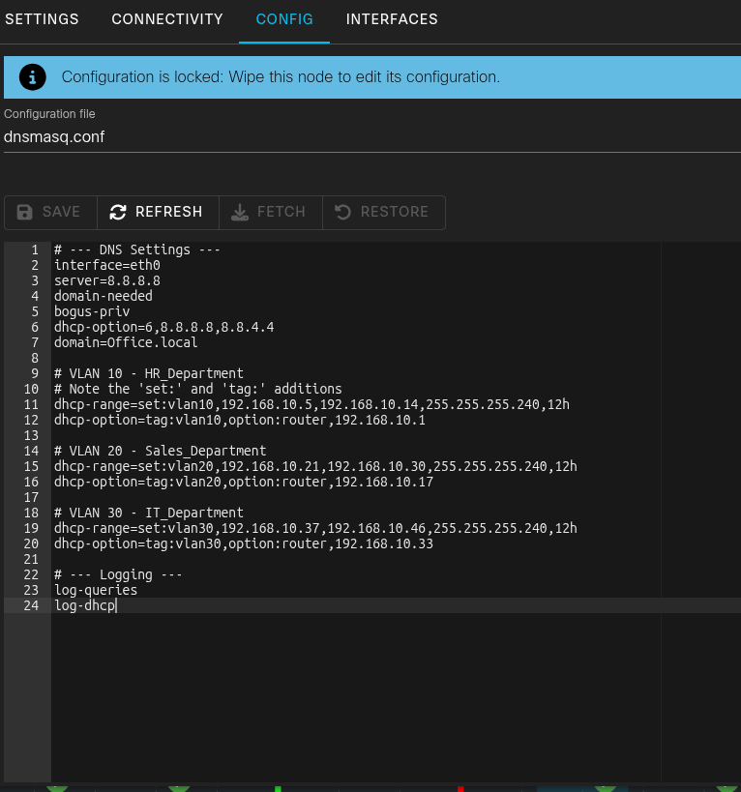Click the domain=Office.local line
This screenshot has height=792, width=741.
pyautogui.click(x=126, y=342)
